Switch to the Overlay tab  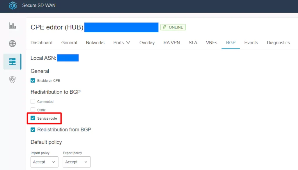tap(147, 42)
